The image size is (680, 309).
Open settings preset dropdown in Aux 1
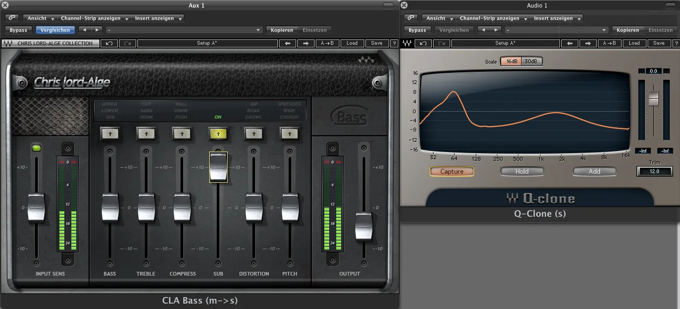185,30
